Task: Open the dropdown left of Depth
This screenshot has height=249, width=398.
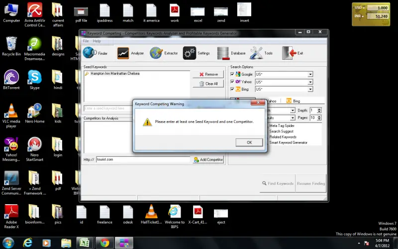Action: point(293,110)
